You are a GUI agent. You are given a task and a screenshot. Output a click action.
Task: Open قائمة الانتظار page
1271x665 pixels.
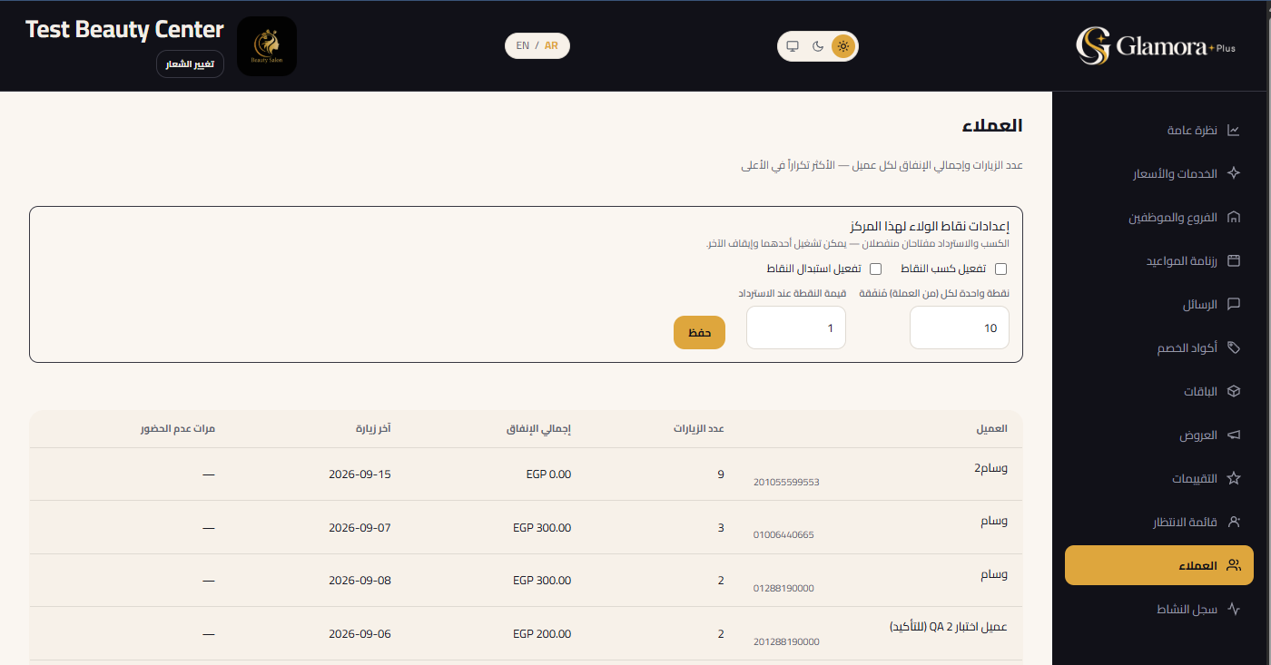click(1158, 522)
